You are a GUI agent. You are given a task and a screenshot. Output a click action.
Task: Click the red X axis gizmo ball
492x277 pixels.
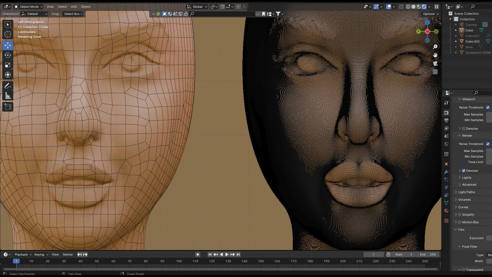point(427,32)
